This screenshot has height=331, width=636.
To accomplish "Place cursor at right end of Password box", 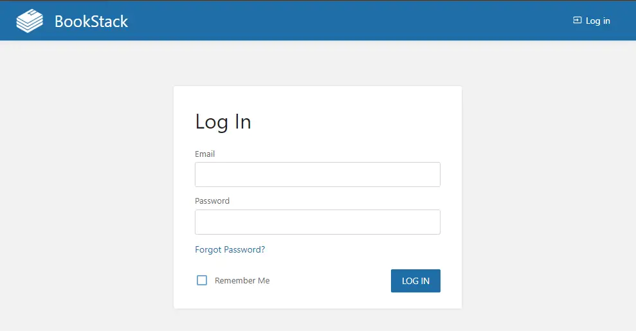I will [434, 222].
